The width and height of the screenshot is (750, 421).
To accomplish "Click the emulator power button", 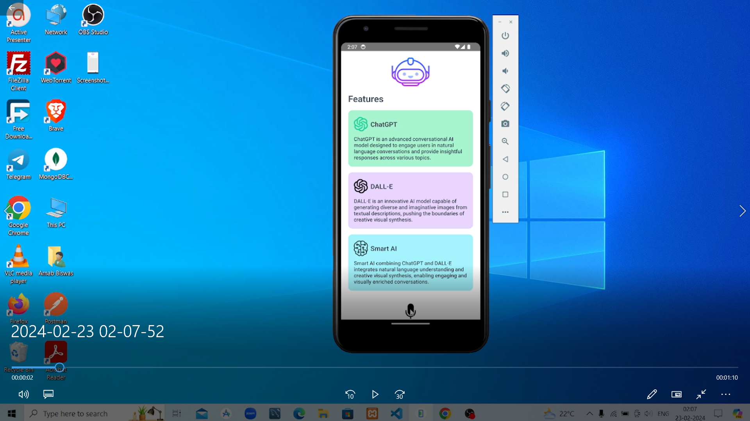I will [505, 35].
